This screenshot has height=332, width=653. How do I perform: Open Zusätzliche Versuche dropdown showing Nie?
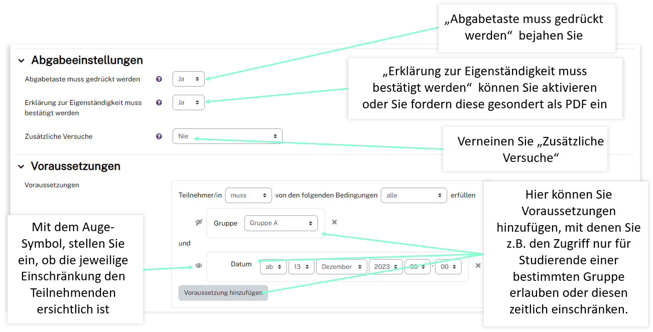[x=227, y=136]
